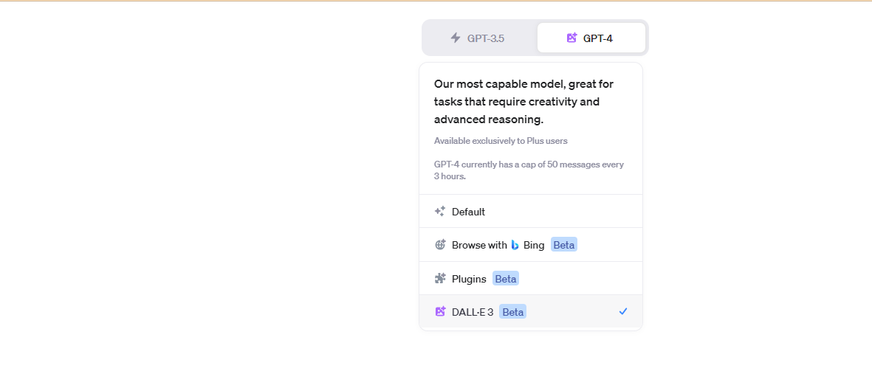Click the globe icon for Browse mode

pos(440,245)
